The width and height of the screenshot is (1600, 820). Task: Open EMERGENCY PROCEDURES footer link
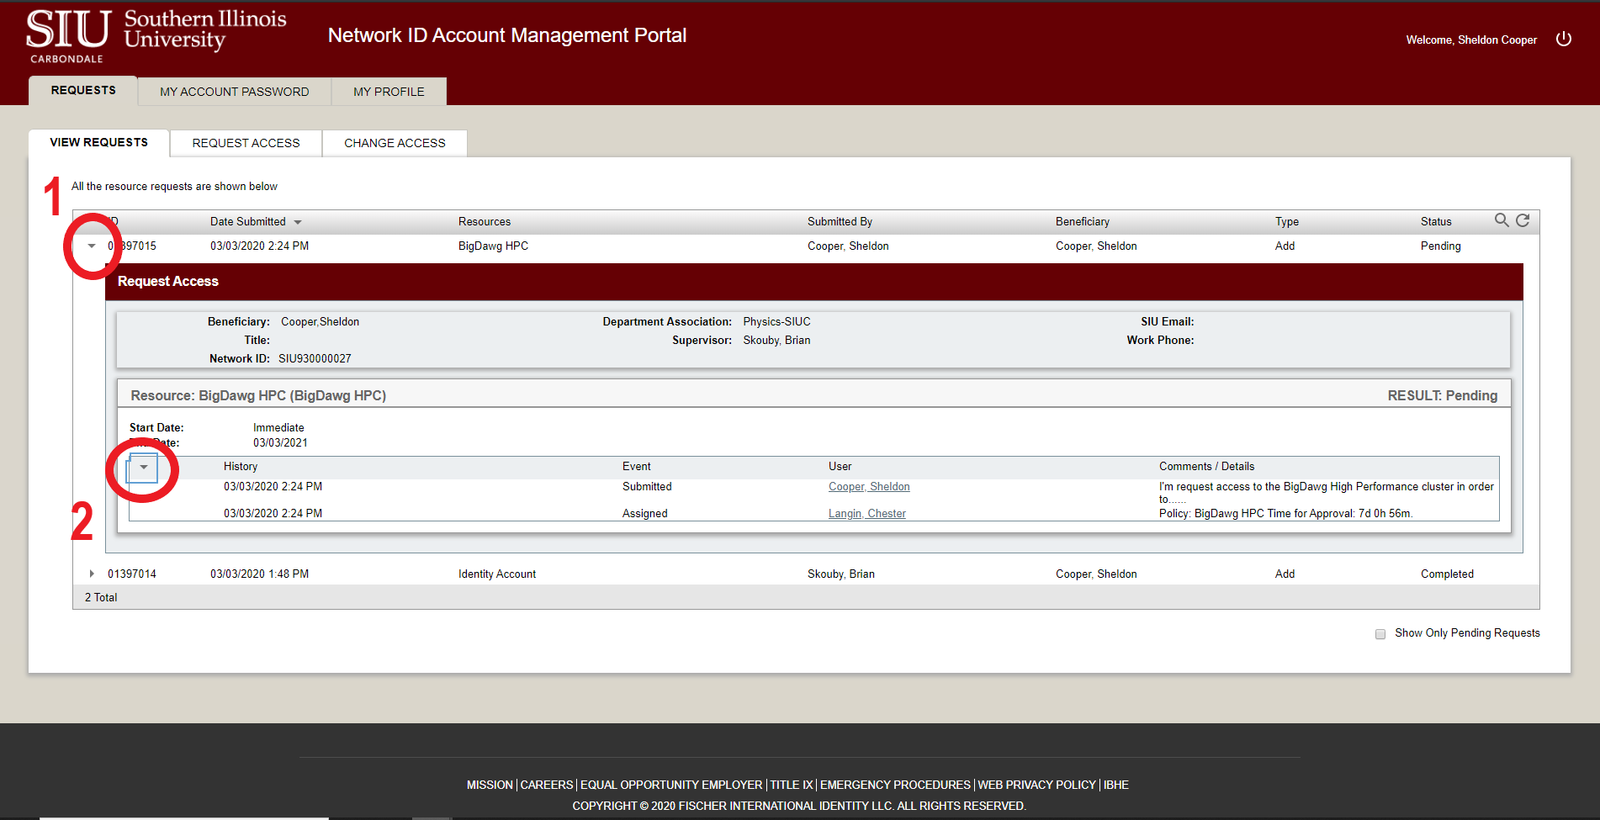(895, 785)
